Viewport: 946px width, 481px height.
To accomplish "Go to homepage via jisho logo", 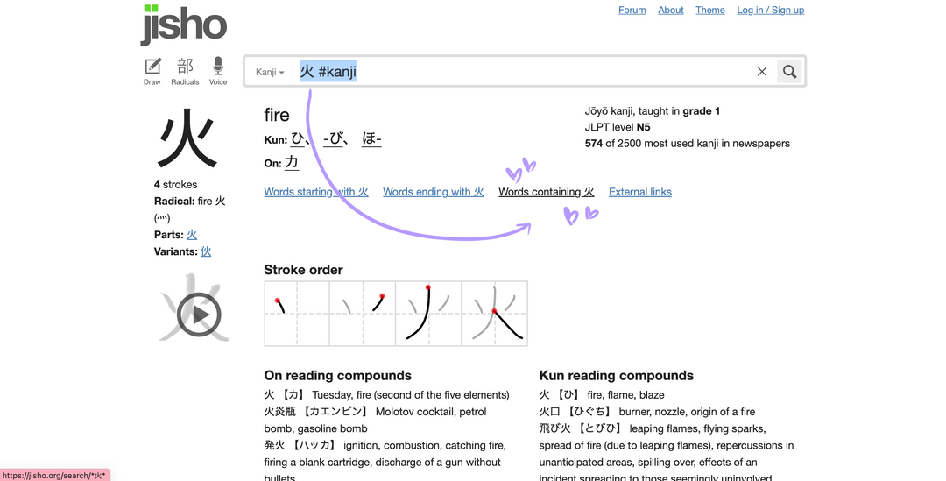I will point(183,25).
